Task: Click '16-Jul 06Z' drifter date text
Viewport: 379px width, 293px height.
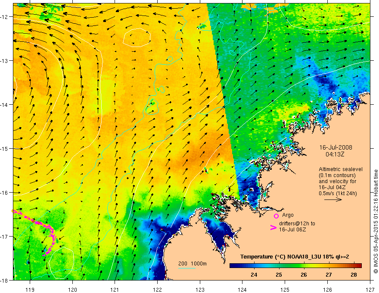Action: pyautogui.click(x=292, y=229)
